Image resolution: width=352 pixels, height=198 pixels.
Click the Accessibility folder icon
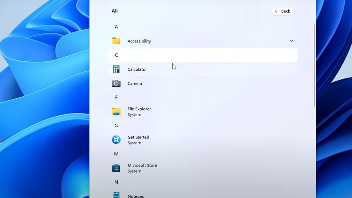116,41
